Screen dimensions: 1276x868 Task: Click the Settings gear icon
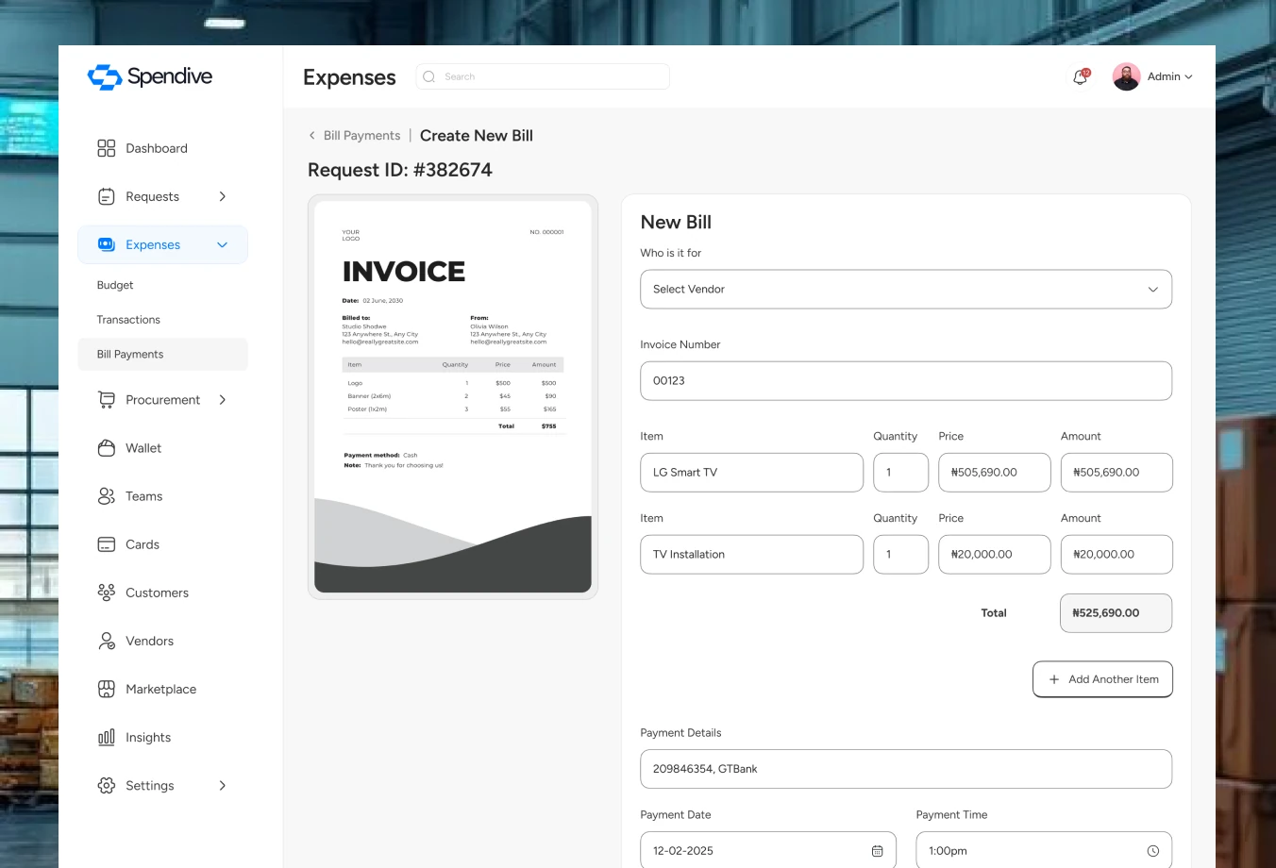(107, 785)
